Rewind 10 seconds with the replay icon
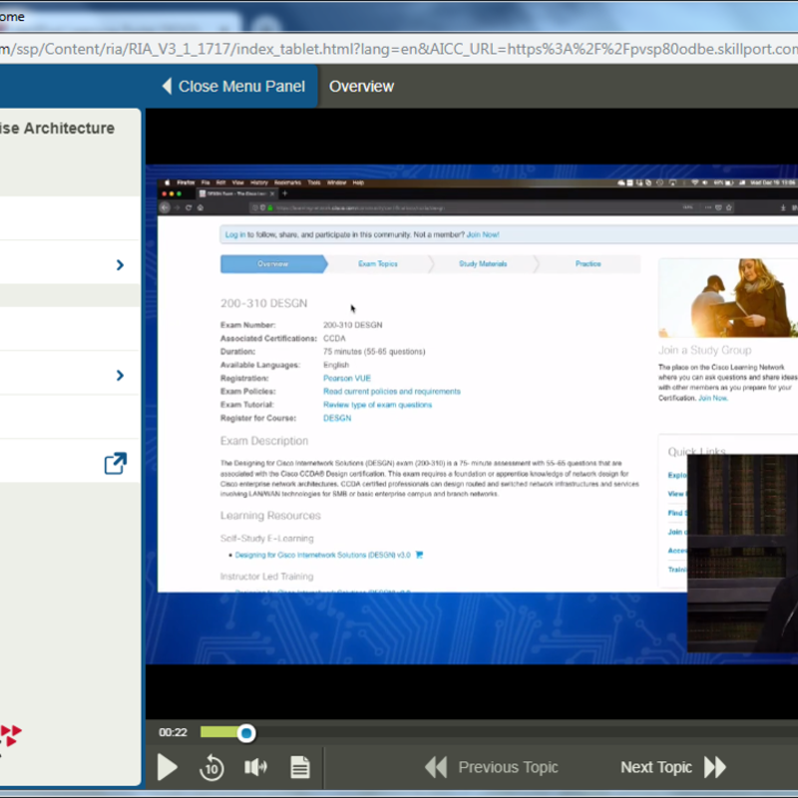This screenshot has height=798, width=798. pos(211,767)
